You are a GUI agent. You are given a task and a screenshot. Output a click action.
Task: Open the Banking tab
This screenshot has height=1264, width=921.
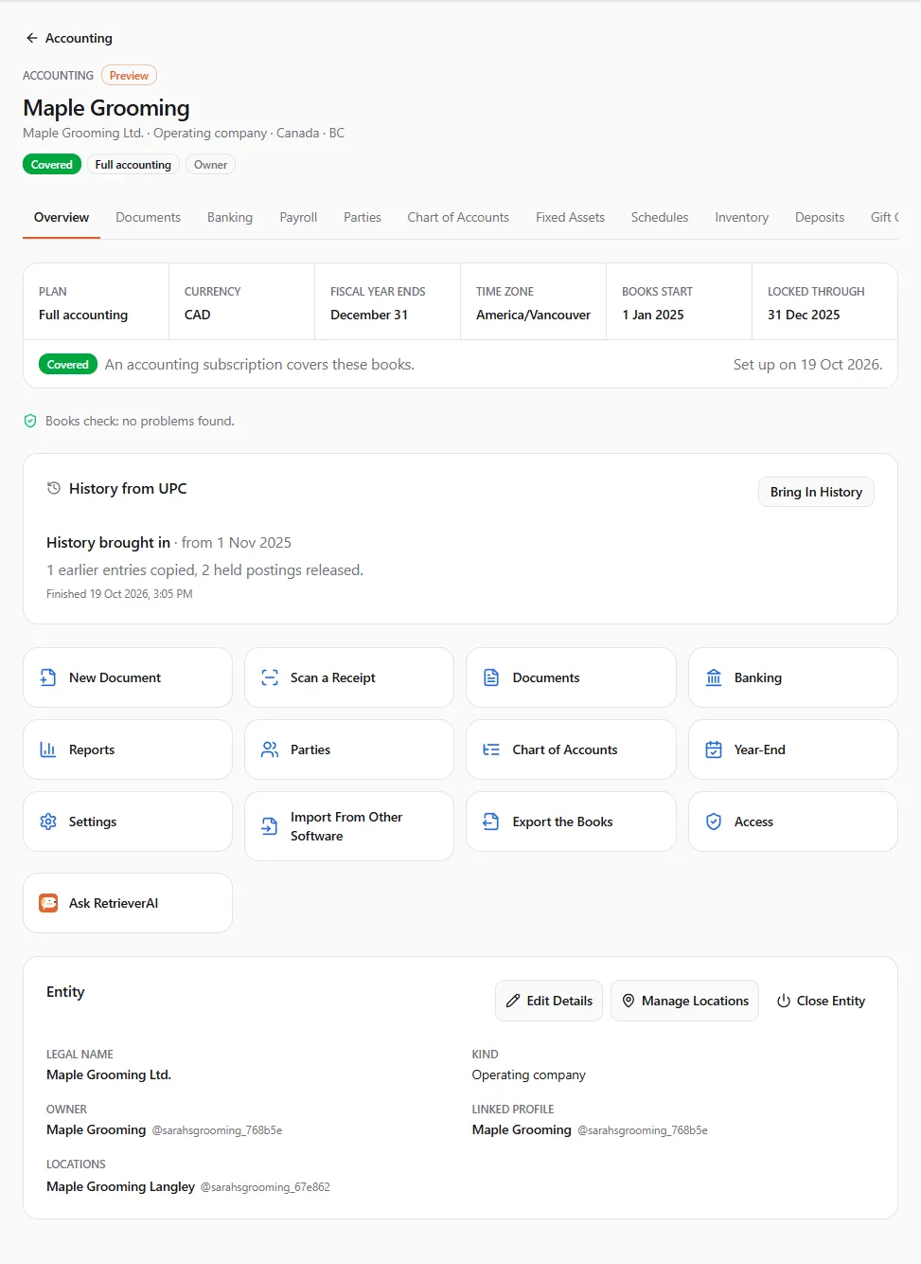(230, 217)
